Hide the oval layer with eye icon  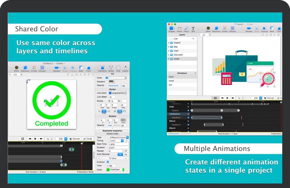coord(193,39)
